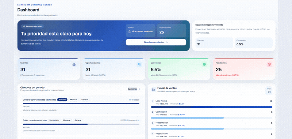Click Cerrar más deals con el mismo volumen
The height and width of the screenshot is (139, 292).
tap(39, 131)
